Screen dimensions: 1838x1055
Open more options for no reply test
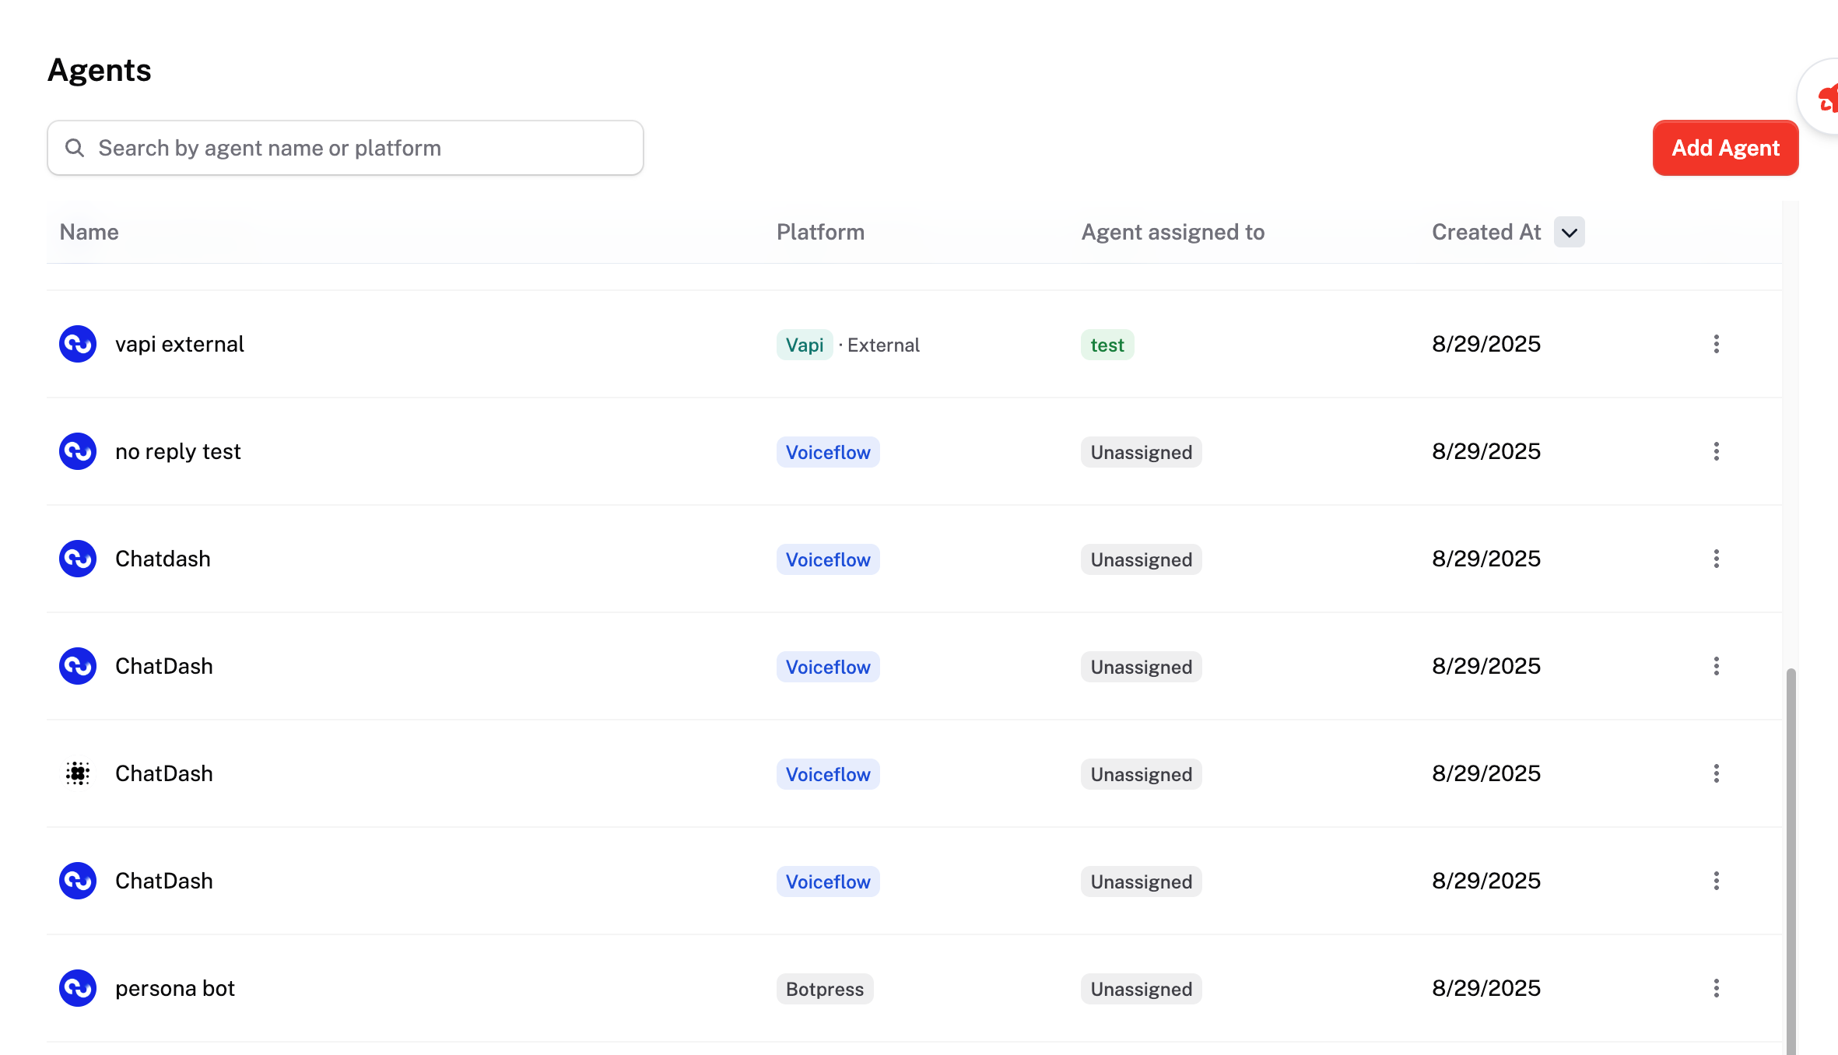[1717, 451]
